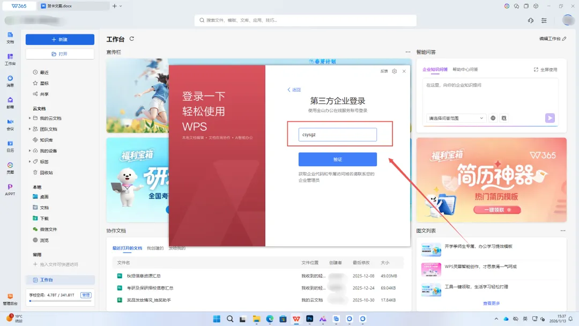This screenshot has height=326, width=579.
Task: Click 编辑工作台 to edit workbench
Action: 553,39
